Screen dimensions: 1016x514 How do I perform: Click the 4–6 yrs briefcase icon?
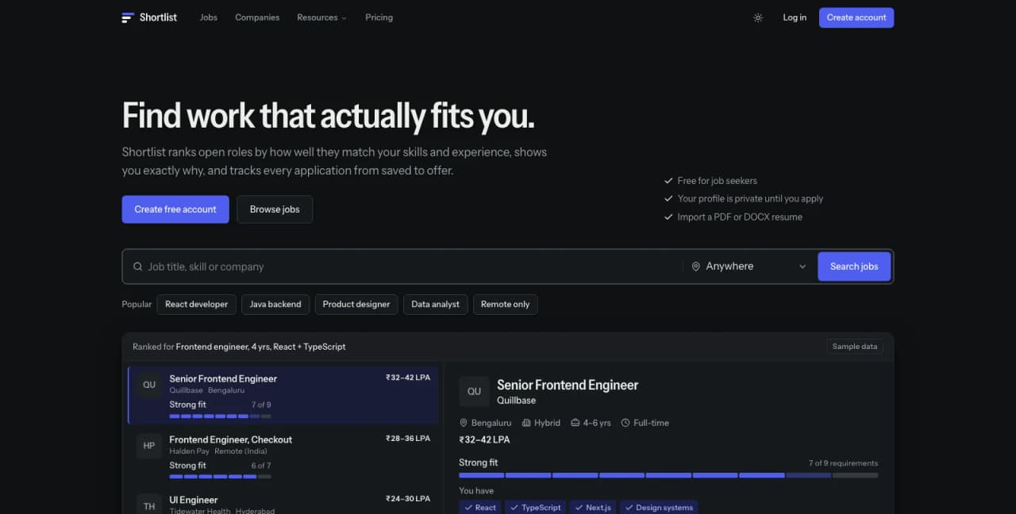(575, 423)
